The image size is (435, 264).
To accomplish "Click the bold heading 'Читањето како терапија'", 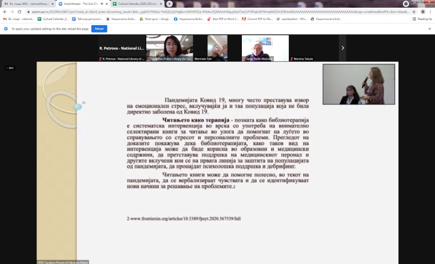I will tap(196, 120).
